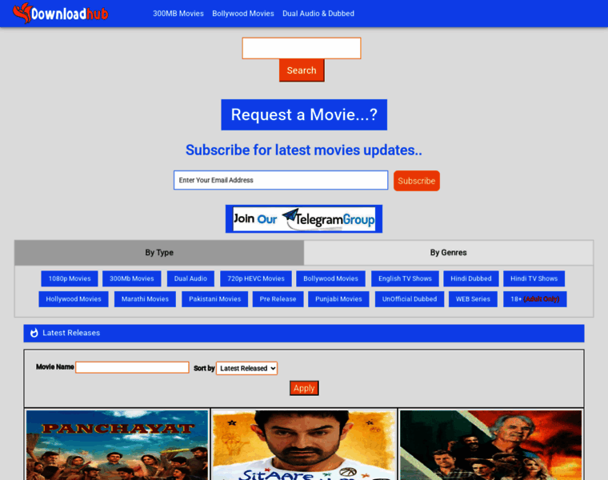Expand the Sort by Latest Released dropdown
The height and width of the screenshot is (480, 608).
(246, 368)
